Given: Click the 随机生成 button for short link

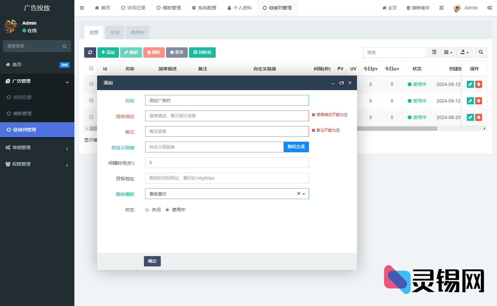Looking at the screenshot, I should pyautogui.click(x=296, y=147).
